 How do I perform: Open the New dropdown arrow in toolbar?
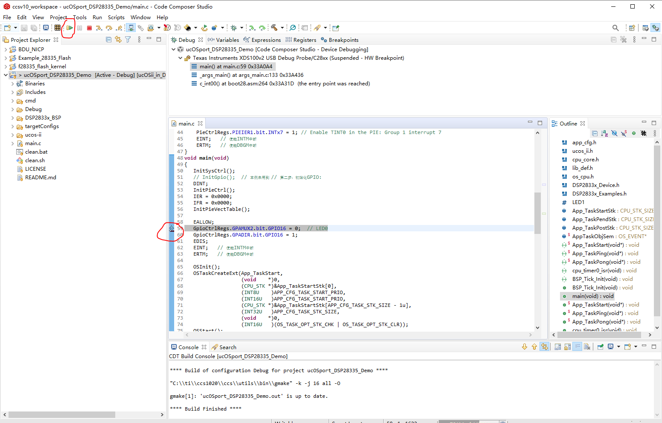(15, 28)
